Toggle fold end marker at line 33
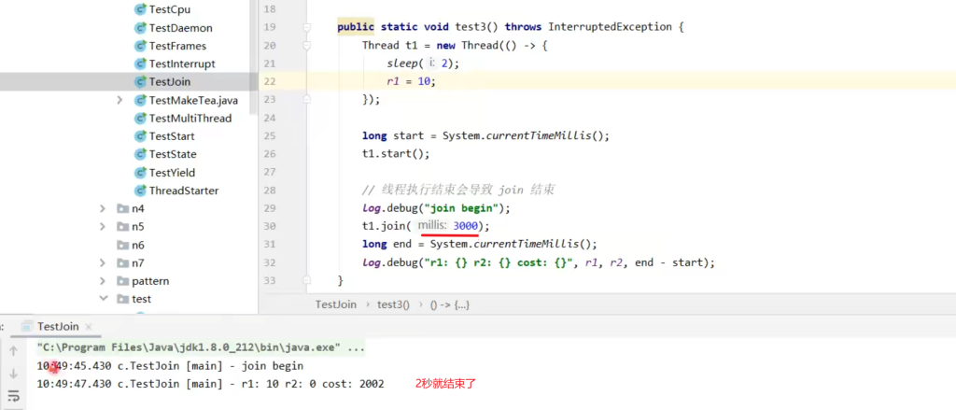956x410 pixels. coord(307,281)
